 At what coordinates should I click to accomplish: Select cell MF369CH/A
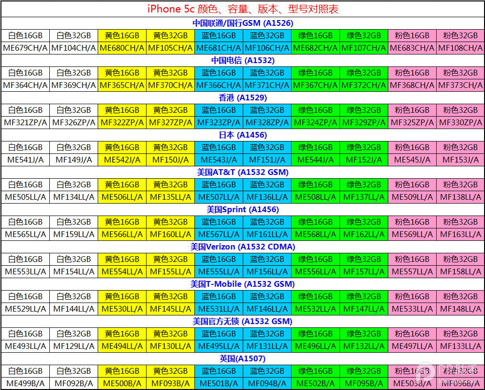pyautogui.click(x=74, y=85)
